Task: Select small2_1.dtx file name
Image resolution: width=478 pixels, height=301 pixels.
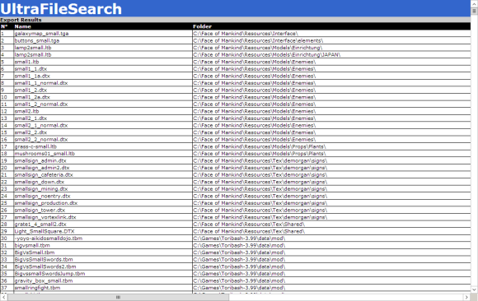Action: [x=30, y=118]
